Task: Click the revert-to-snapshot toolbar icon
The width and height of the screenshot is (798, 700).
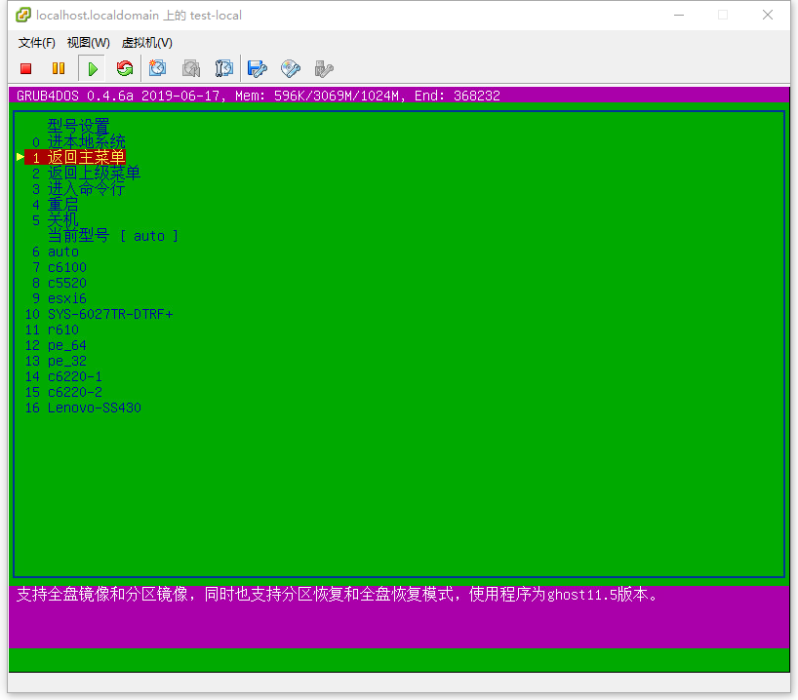Action: click(x=191, y=68)
